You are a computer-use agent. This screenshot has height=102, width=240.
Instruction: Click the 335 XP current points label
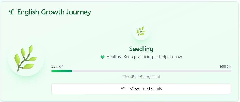tap(57, 67)
